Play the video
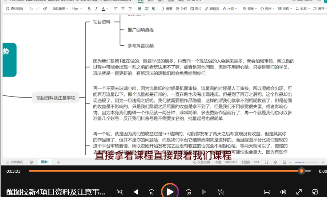 [170, 192]
